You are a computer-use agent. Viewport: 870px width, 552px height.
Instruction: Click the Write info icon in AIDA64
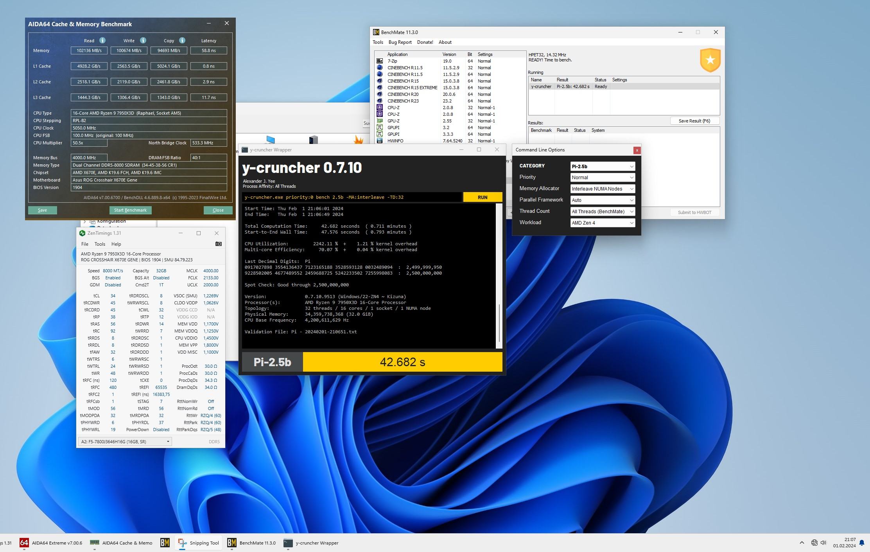pos(143,40)
